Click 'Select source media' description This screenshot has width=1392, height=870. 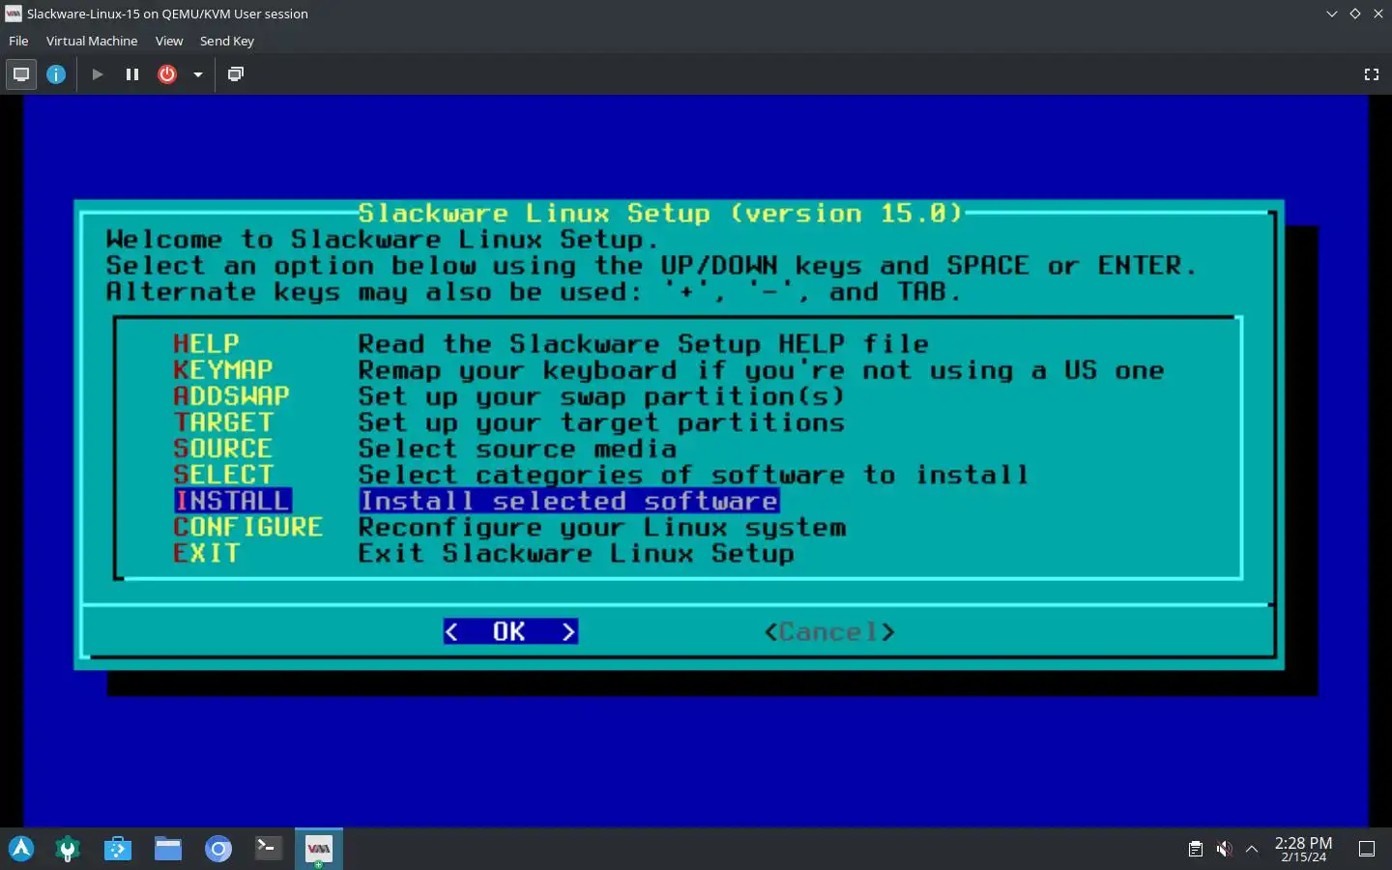point(517,448)
